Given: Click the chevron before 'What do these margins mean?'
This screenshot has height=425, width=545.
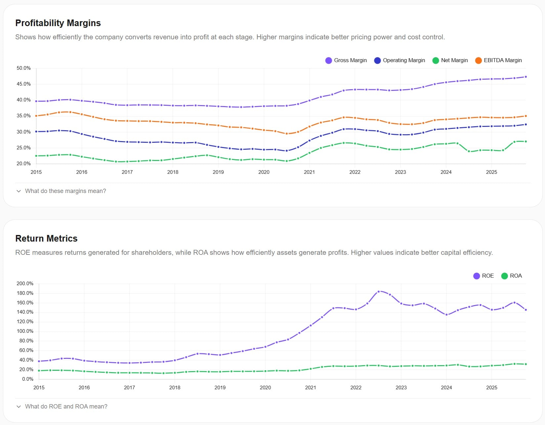Looking at the screenshot, I should (19, 191).
